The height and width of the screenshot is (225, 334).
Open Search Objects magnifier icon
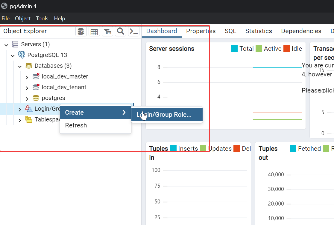(x=121, y=31)
